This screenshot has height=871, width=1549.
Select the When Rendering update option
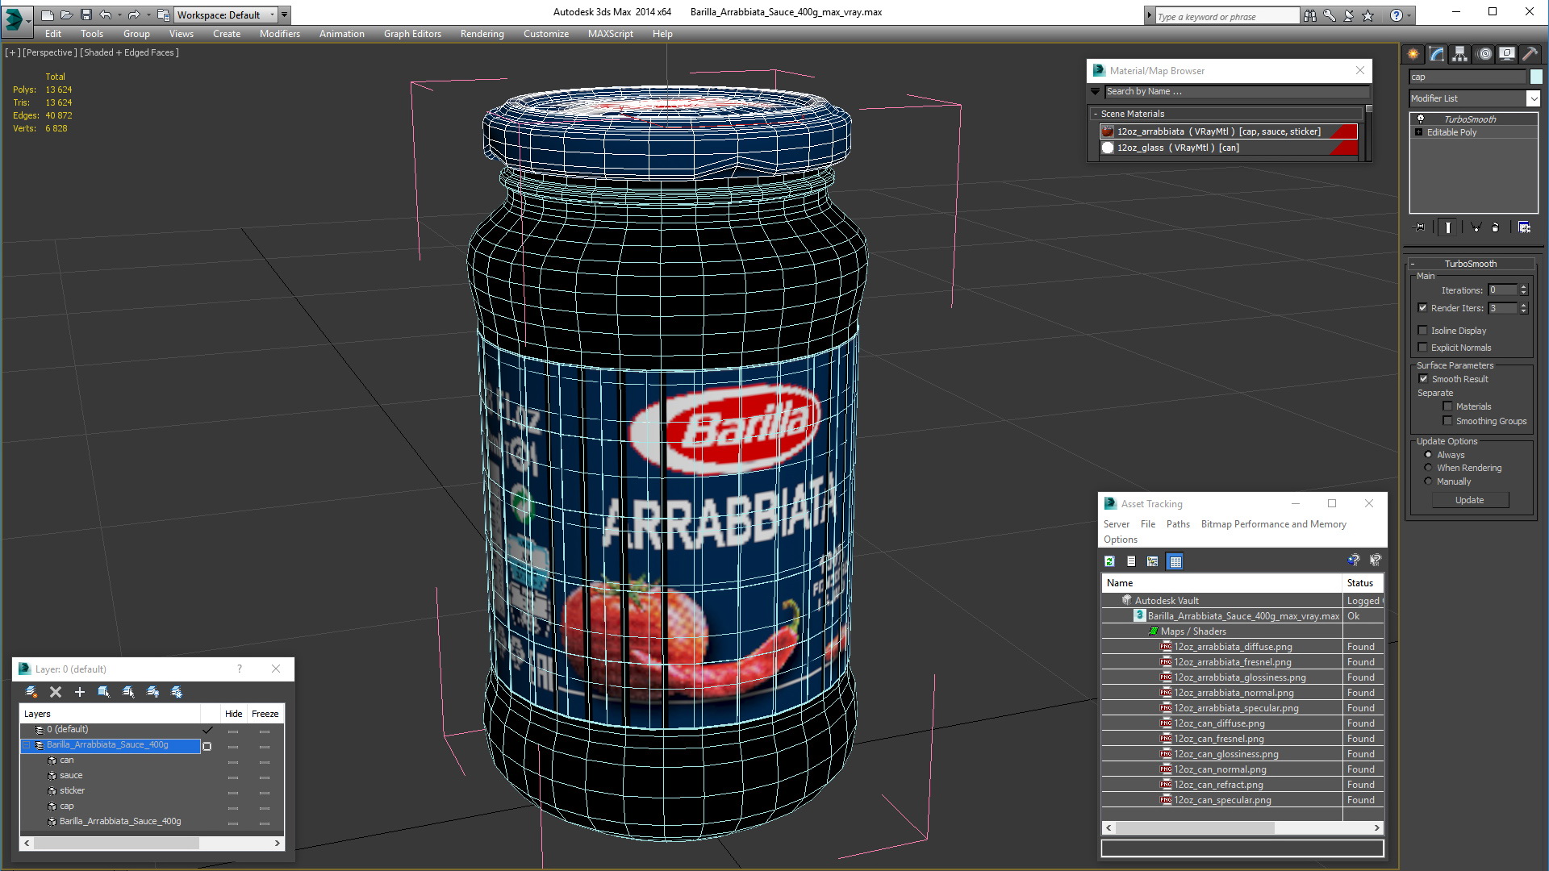click(x=1429, y=468)
